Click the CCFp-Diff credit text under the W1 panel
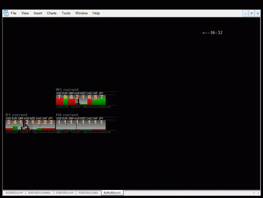The height and width of the screenshot is (198, 263). 84,107
